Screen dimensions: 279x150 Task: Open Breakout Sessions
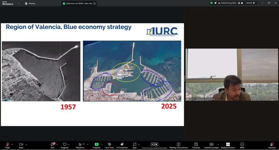click(228, 144)
